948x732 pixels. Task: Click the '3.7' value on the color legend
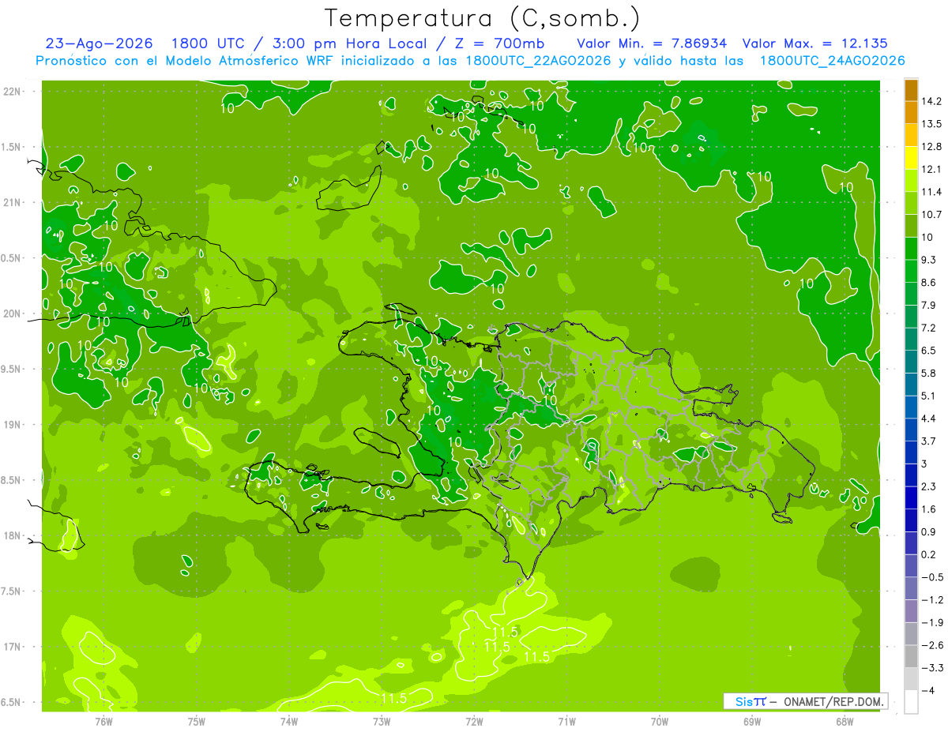pos(929,441)
